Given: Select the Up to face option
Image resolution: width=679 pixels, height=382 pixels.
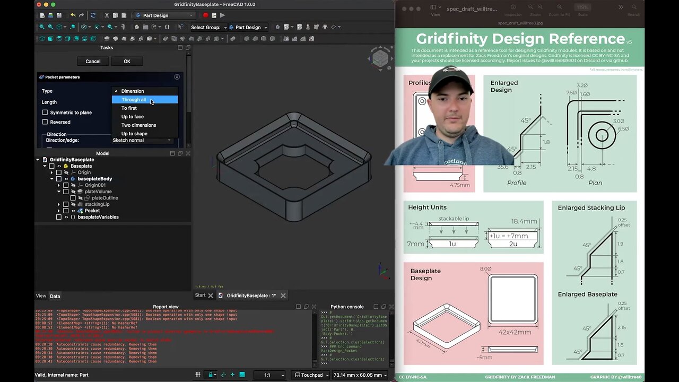Looking at the screenshot, I should tap(144, 117).
